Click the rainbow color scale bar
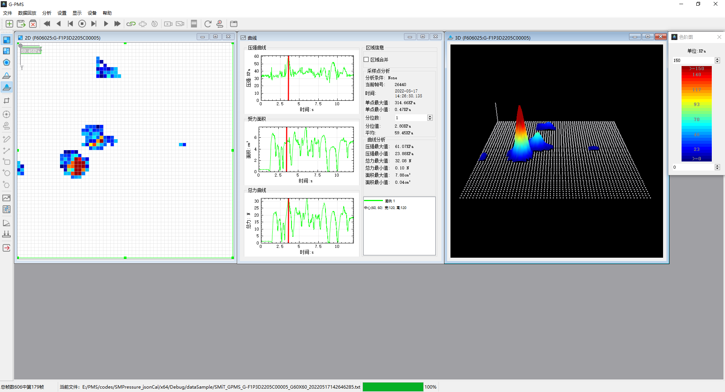 click(696, 114)
